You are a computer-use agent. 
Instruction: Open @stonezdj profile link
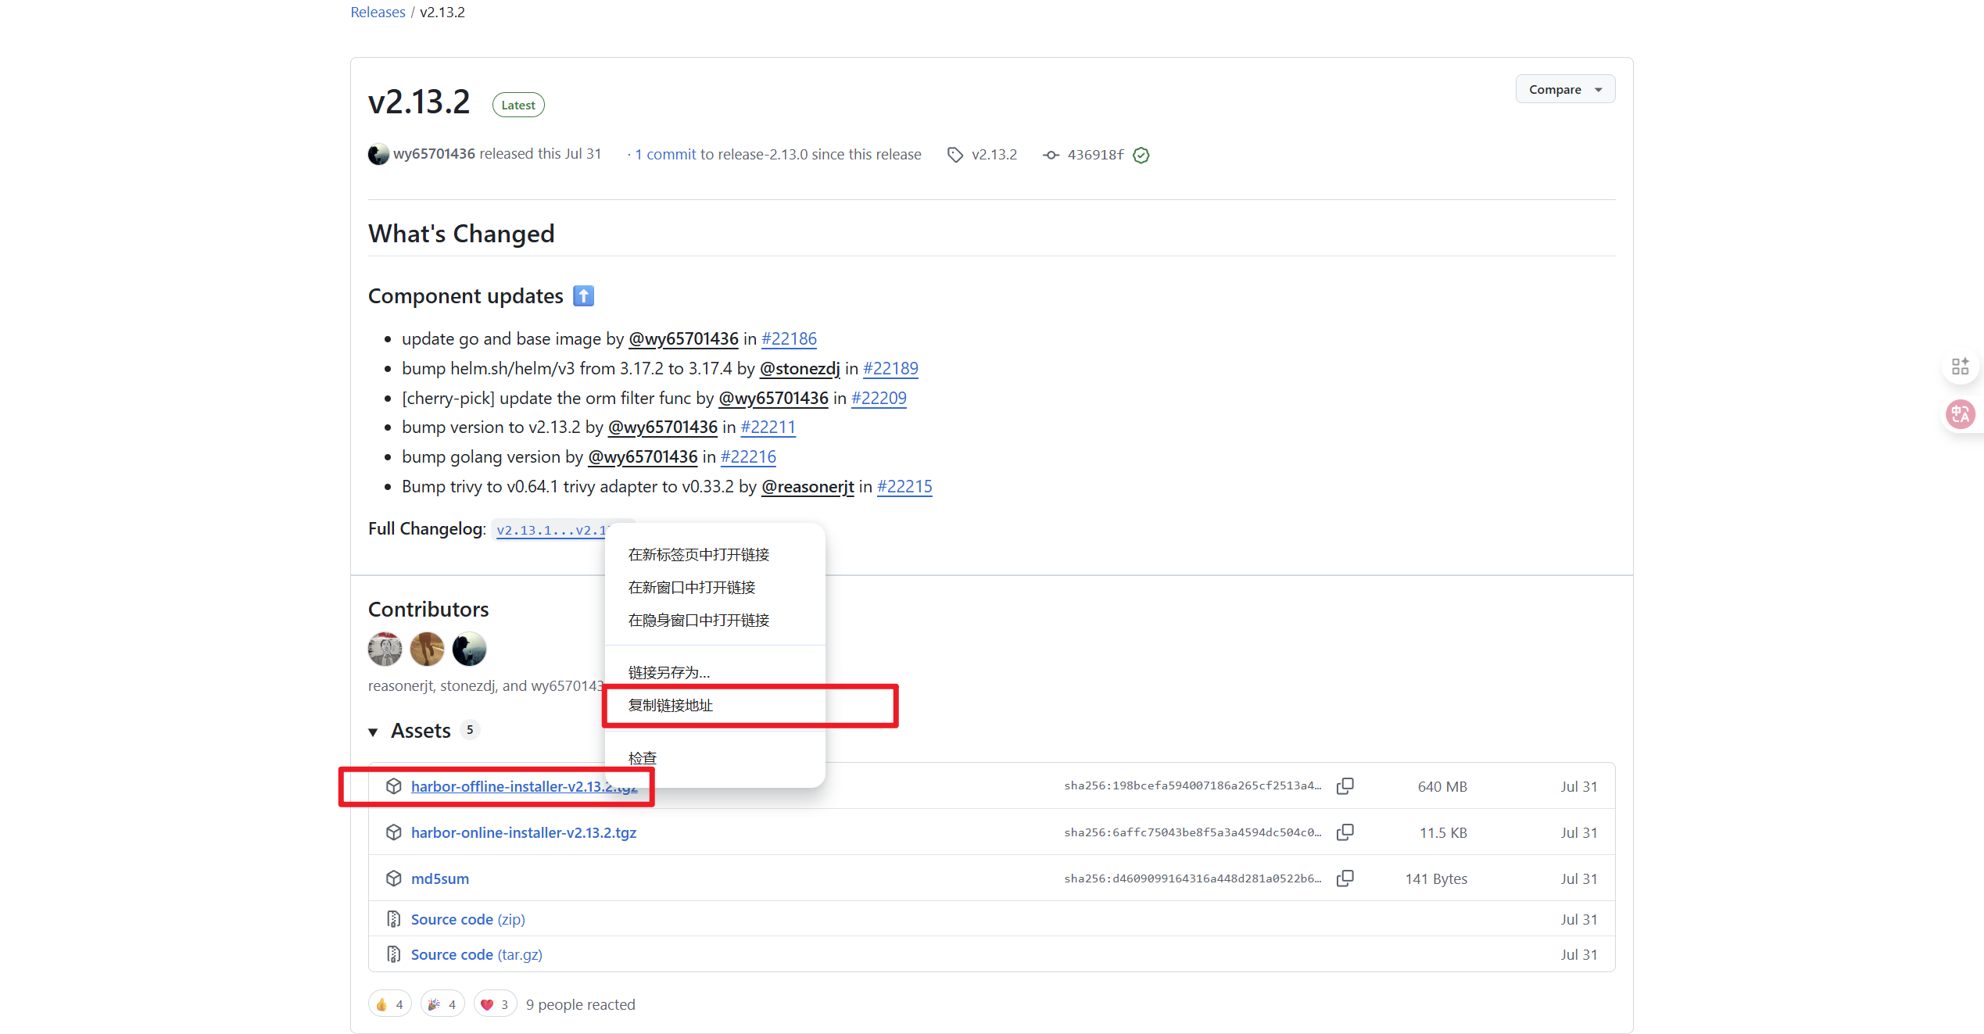[800, 368]
